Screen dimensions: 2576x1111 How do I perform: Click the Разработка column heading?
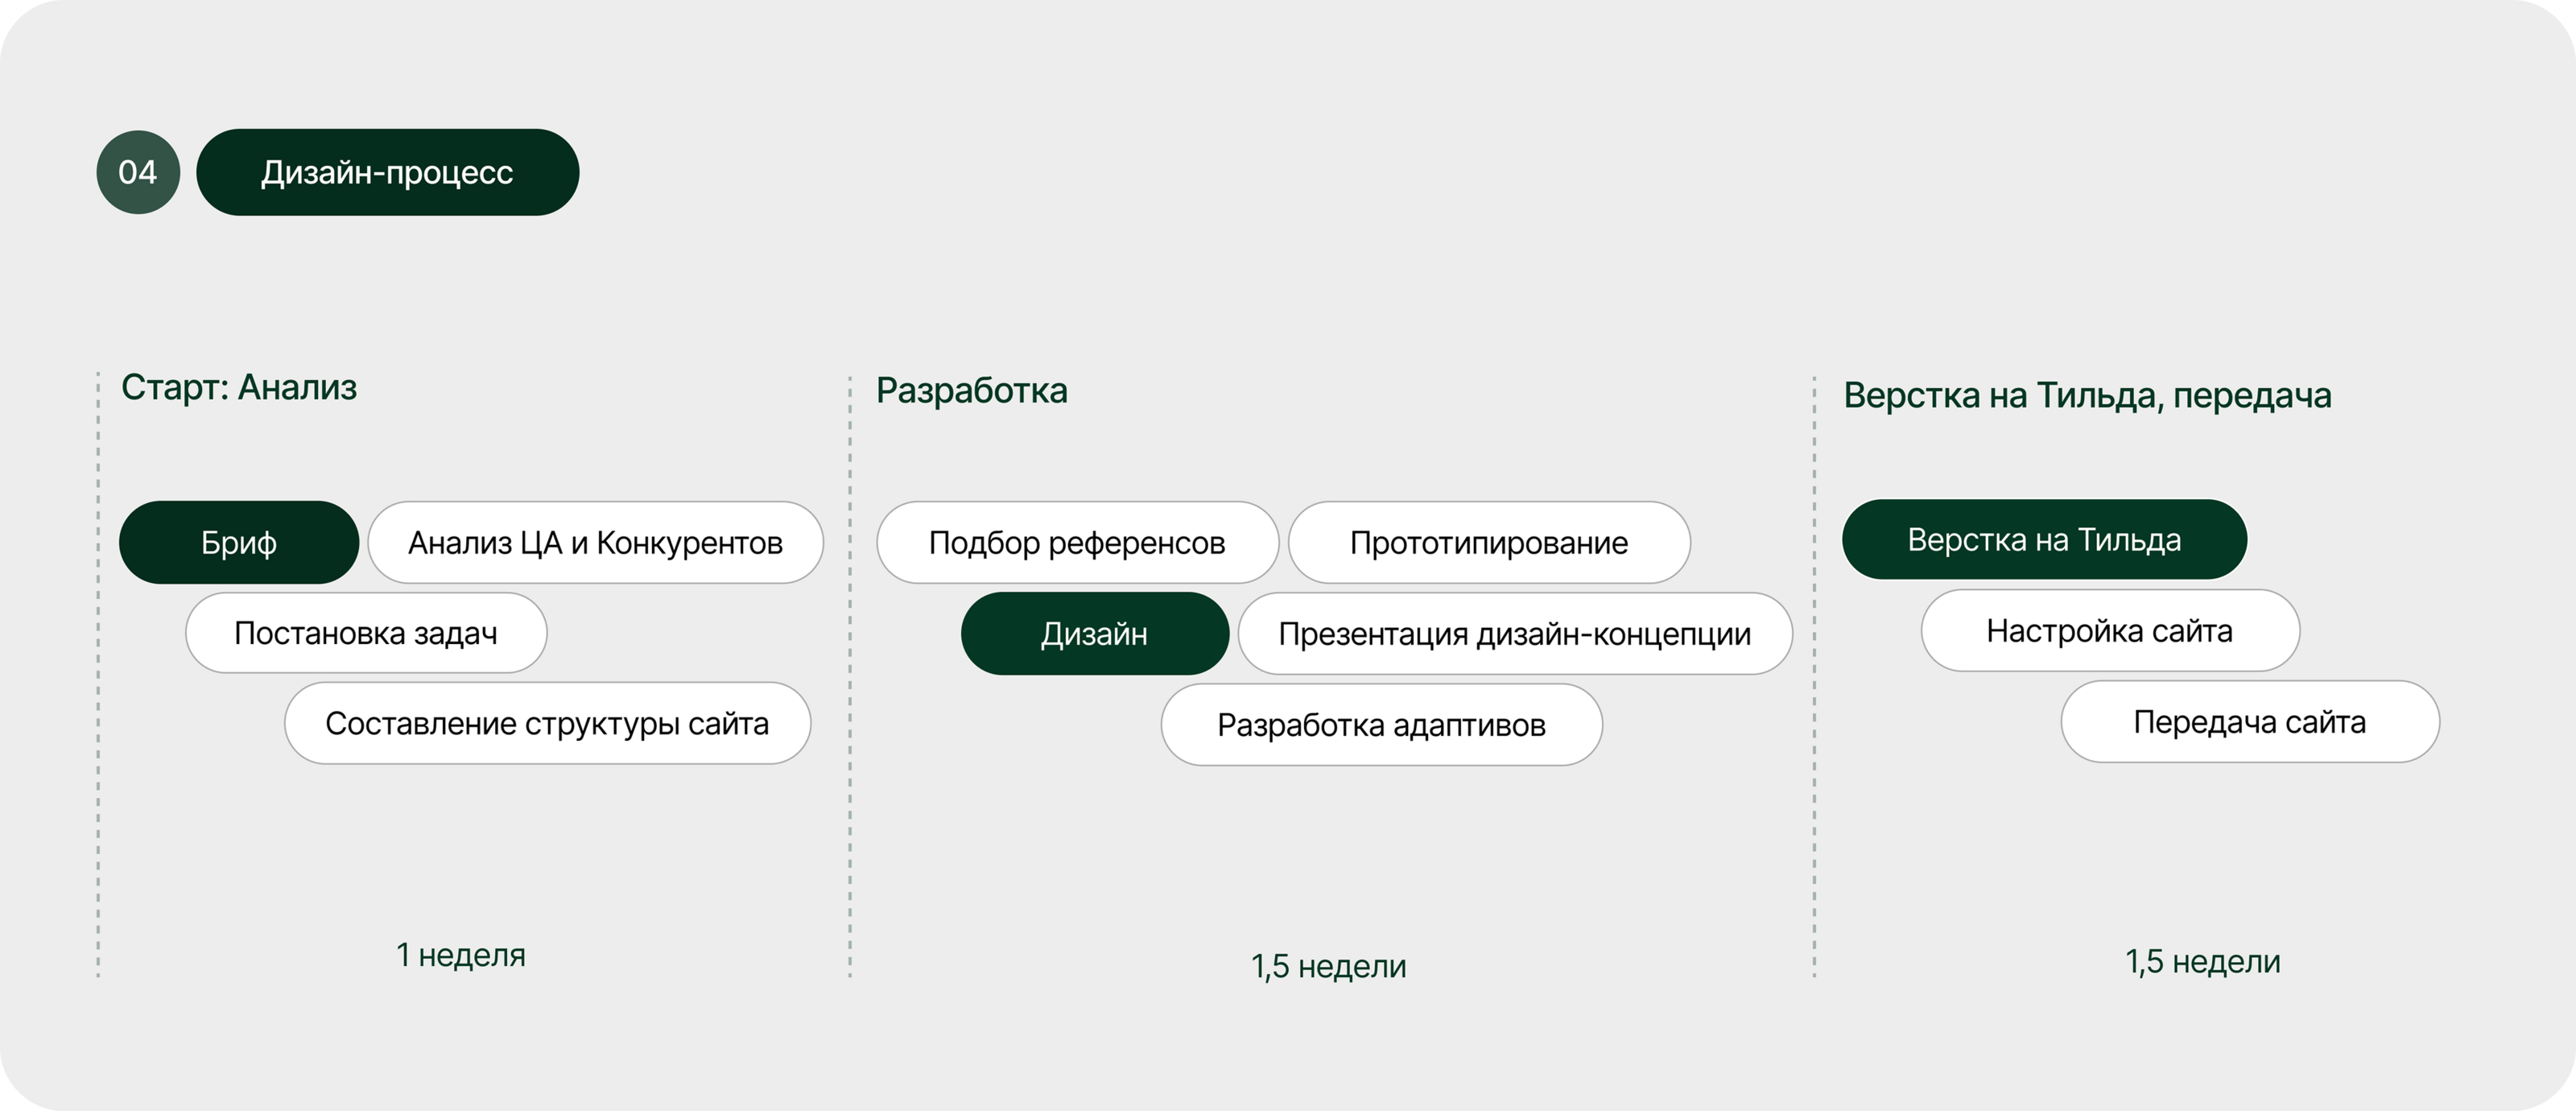[x=971, y=391]
